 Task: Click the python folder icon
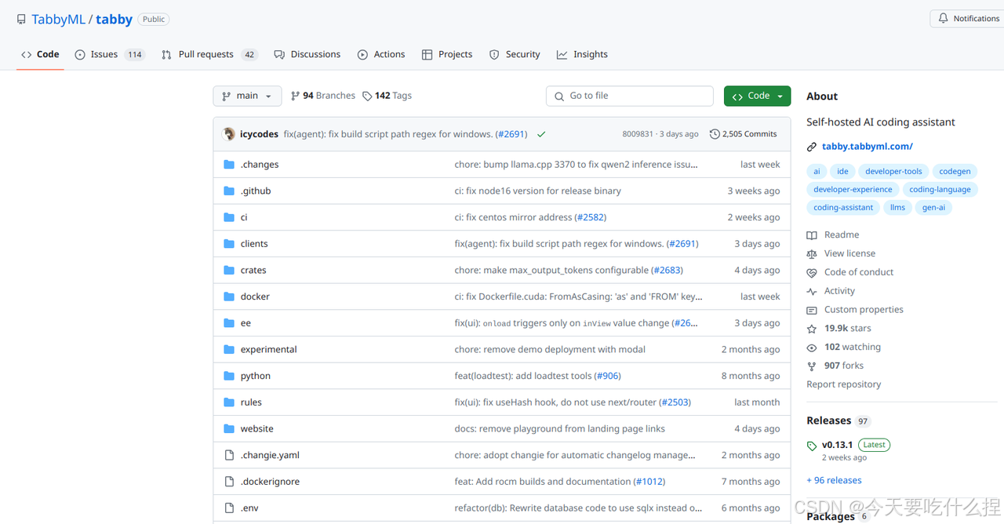tap(229, 376)
